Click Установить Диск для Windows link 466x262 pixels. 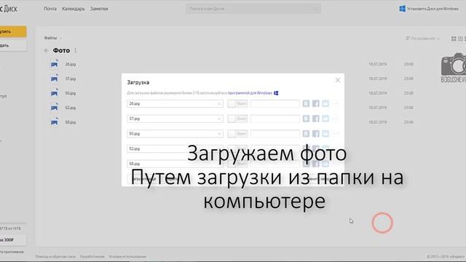pos(433,9)
